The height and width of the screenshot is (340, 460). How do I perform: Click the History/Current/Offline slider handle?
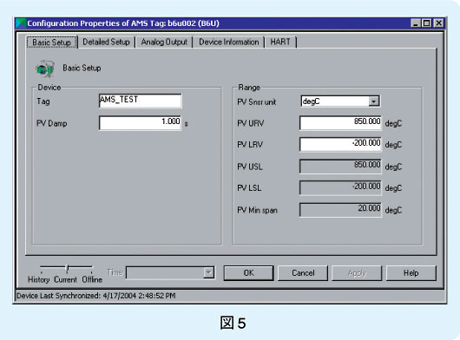67,268
